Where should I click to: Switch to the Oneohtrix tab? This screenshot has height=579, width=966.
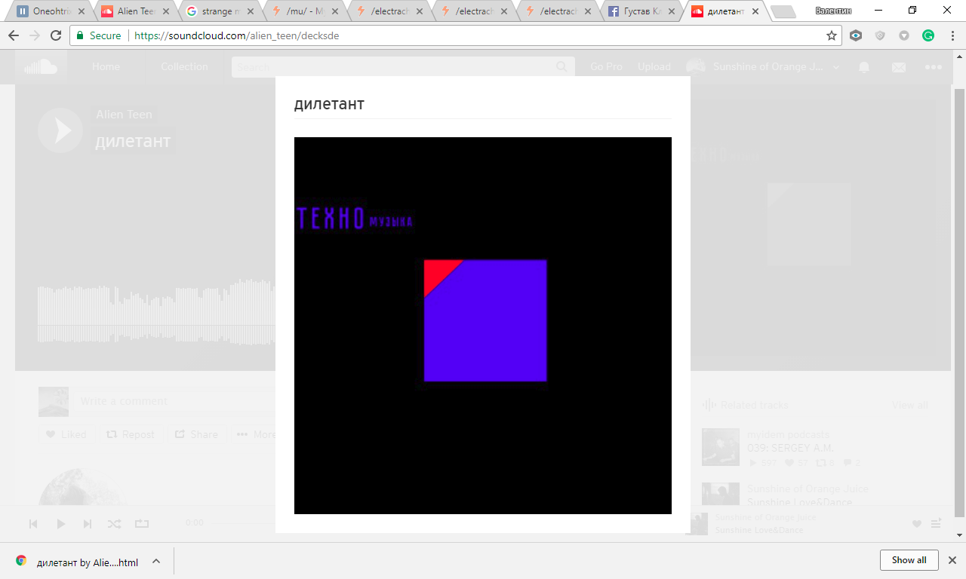coord(51,11)
